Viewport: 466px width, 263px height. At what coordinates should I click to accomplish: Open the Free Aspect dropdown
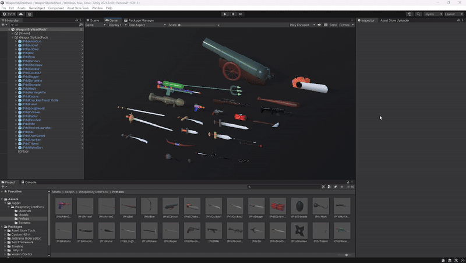point(147,25)
